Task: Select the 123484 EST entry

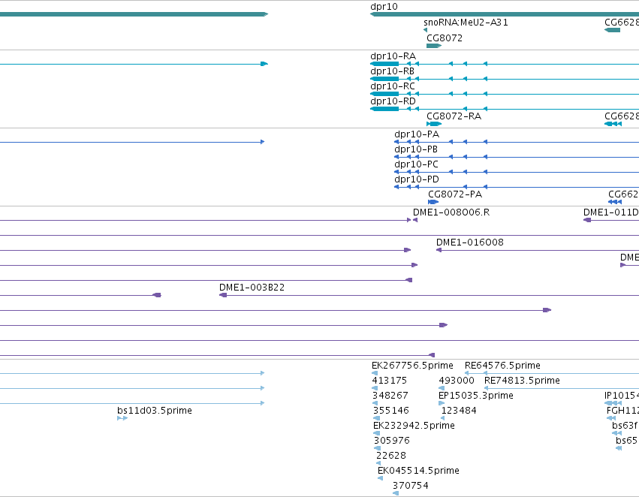Action: [x=459, y=411]
